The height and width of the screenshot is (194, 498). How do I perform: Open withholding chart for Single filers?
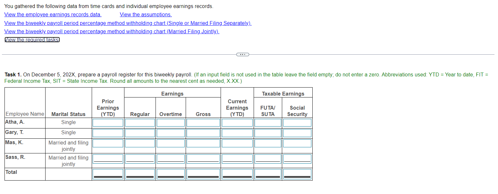point(128,23)
